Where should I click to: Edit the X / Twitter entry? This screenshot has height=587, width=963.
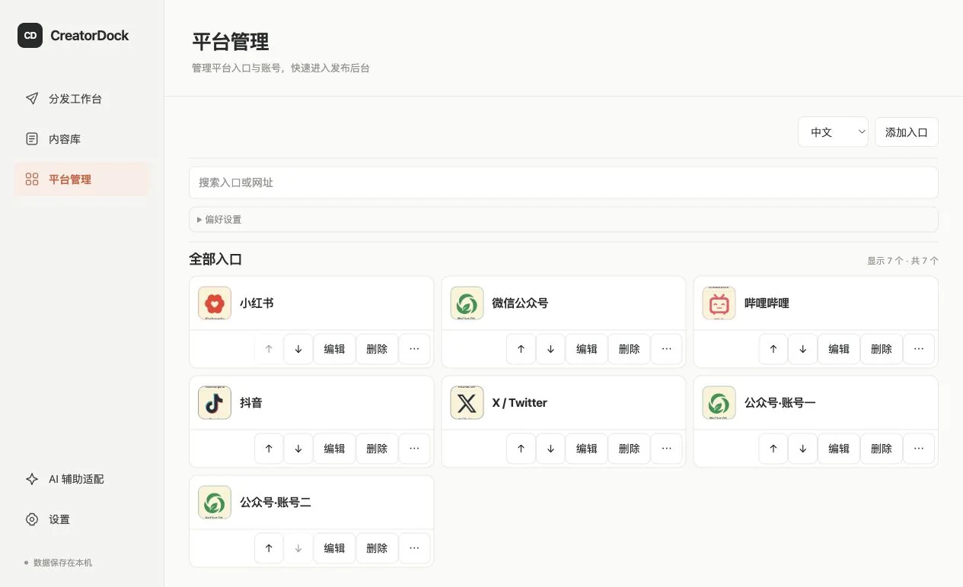coord(586,449)
